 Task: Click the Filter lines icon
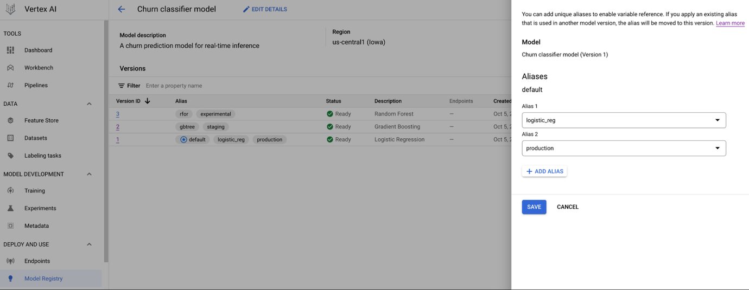pyautogui.click(x=122, y=86)
